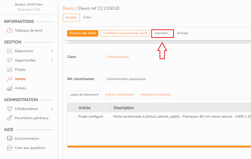Click the Opportunités handshake icon
Viewport: 251px width, 159px height.
coord(10,60)
